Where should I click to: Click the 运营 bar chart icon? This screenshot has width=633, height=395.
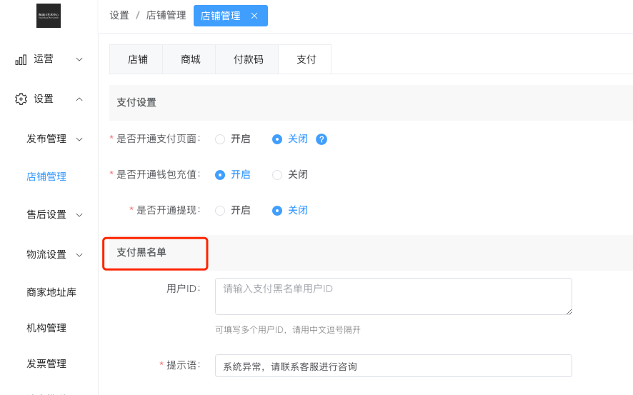point(21,60)
